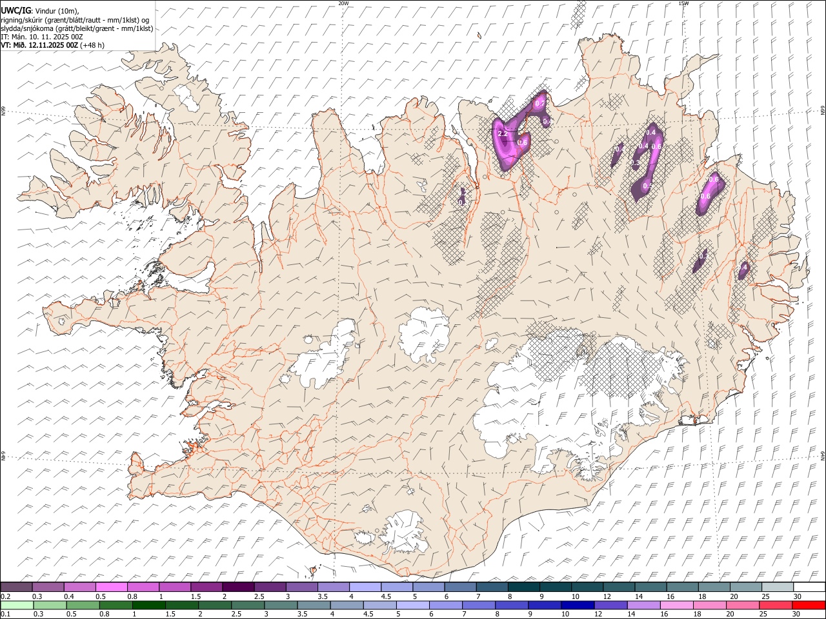This screenshot has width=826, height=619.
Task: Click the bright red 30 swatch, lower legend row
Action: click(809, 605)
